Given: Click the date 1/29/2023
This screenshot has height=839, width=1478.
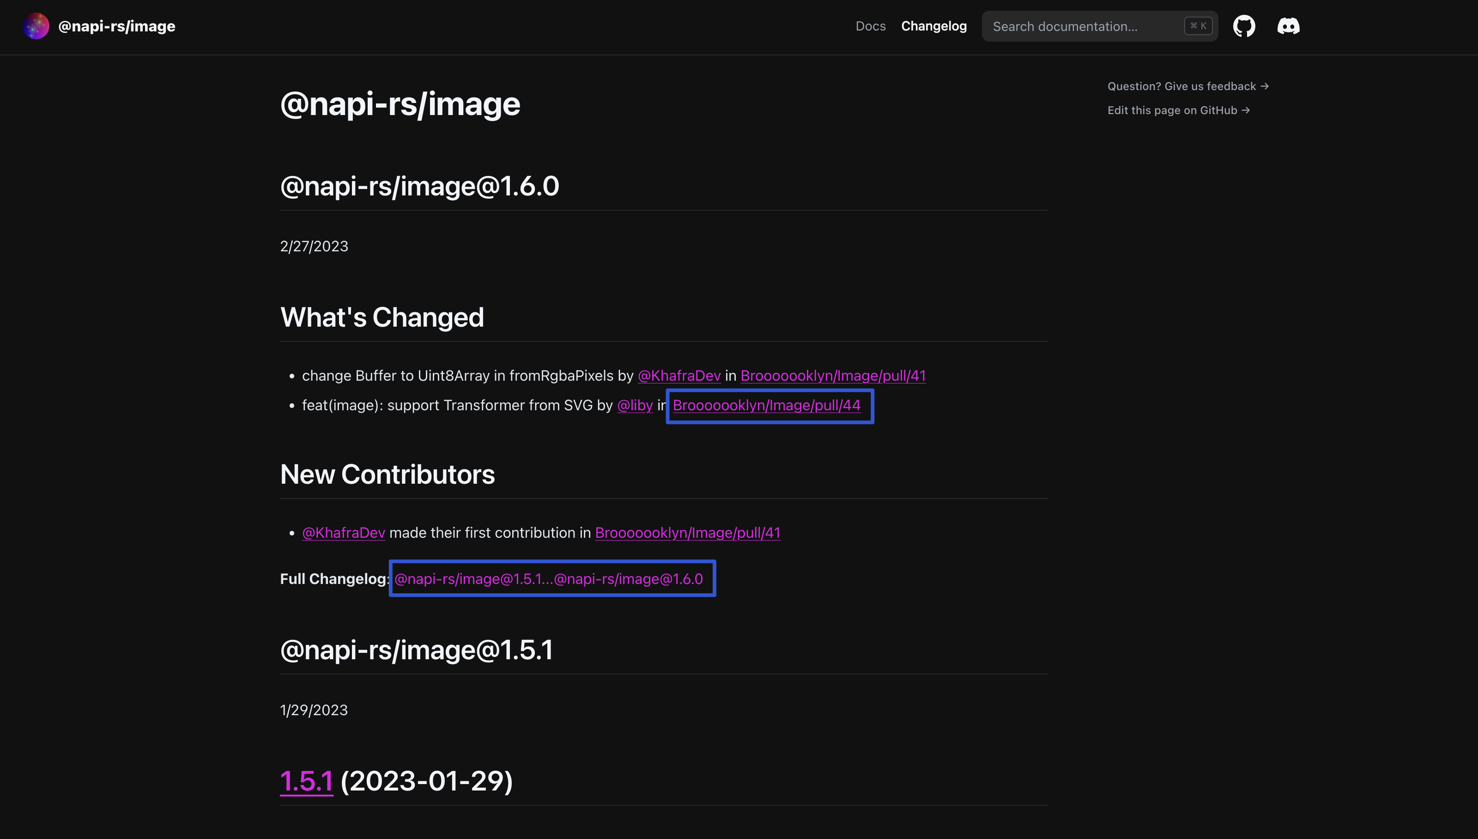Looking at the screenshot, I should (x=314, y=710).
